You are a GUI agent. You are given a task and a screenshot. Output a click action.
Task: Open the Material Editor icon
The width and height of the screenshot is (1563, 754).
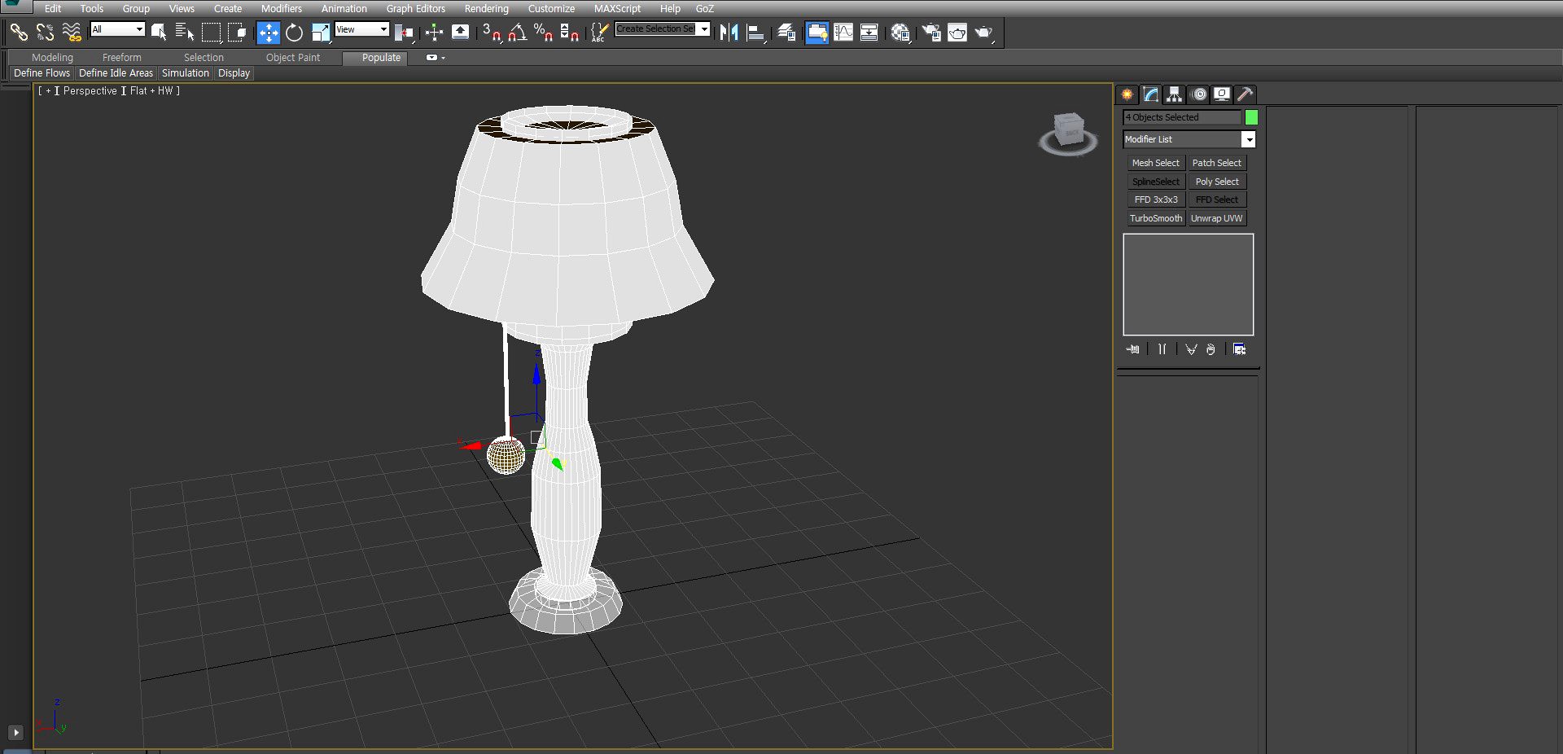coord(900,33)
